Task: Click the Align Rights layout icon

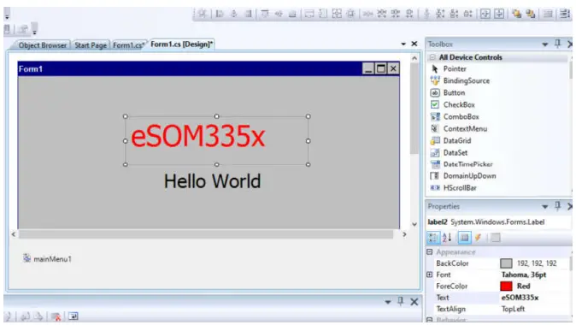Action: [249, 14]
